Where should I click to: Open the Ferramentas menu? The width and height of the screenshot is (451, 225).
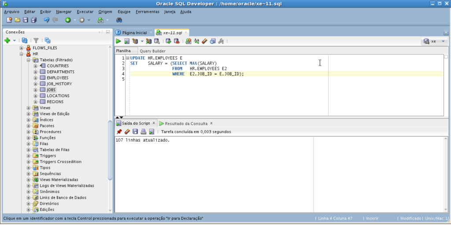coord(148,11)
